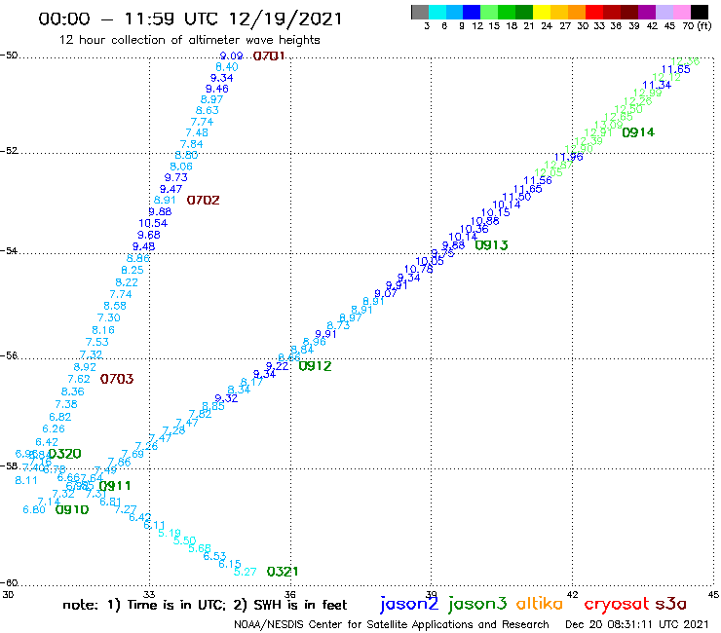Click the time marker 0913

coord(492,245)
